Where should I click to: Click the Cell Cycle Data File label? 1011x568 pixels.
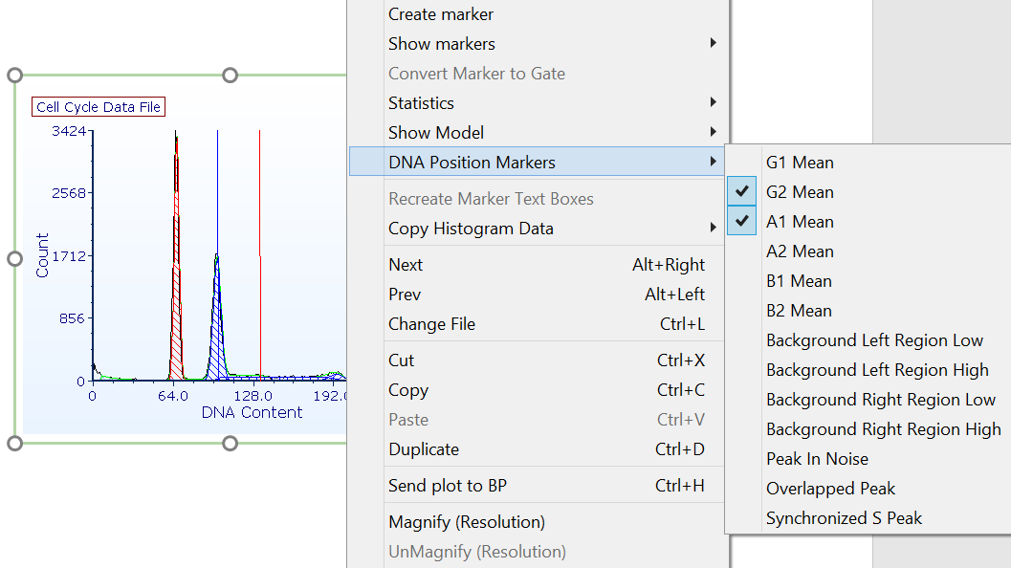(x=99, y=107)
